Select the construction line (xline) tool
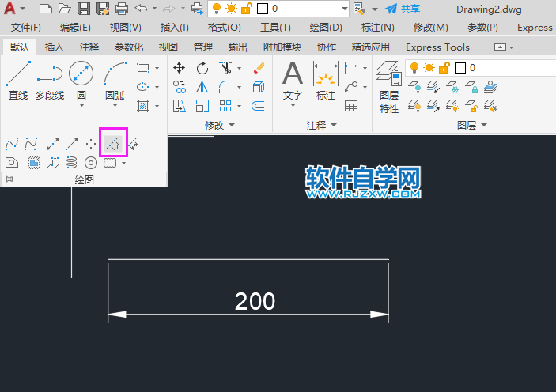This screenshot has height=392, width=556. click(x=53, y=144)
